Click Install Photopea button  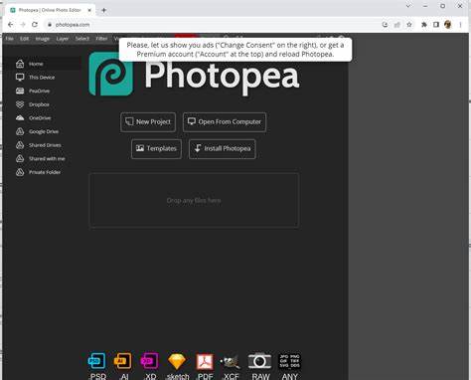point(223,149)
